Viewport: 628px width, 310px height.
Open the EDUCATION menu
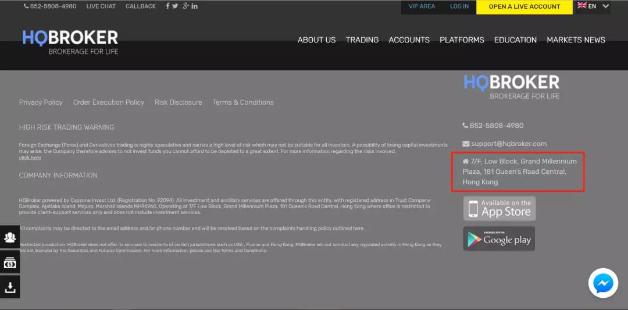click(515, 40)
